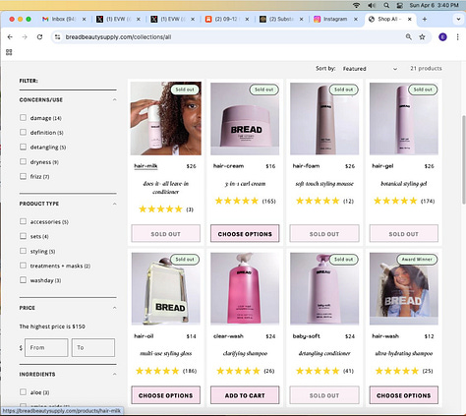Screen dimensions: 466x416
Task: Open clear-wash pink bottle image
Action: (x=245, y=288)
